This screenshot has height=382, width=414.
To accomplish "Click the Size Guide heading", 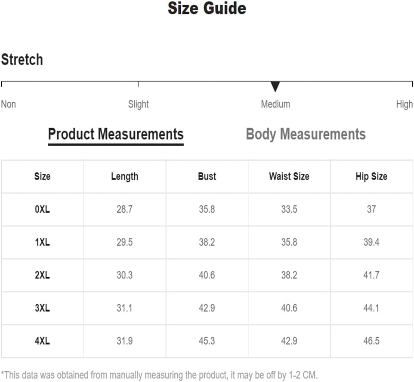I will pos(207,8).
